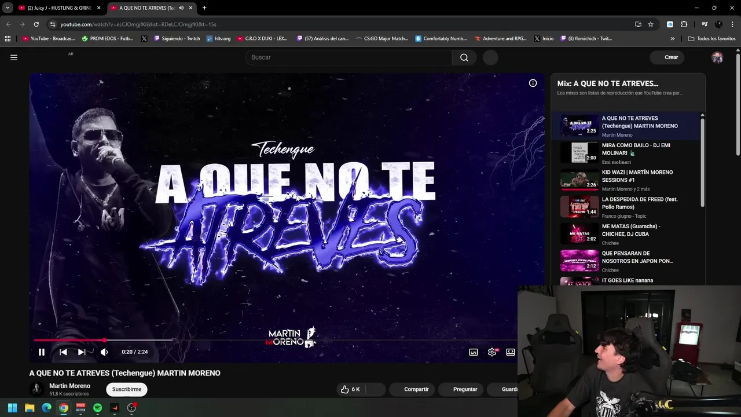Open the player settings gear
Screen dimensions: 741x417
[492, 352]
